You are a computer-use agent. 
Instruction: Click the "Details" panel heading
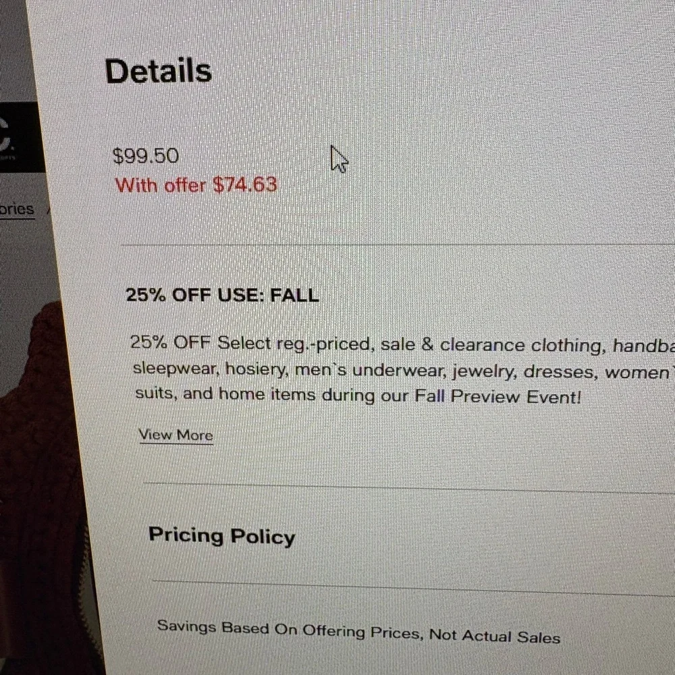[x=158, y=72]
